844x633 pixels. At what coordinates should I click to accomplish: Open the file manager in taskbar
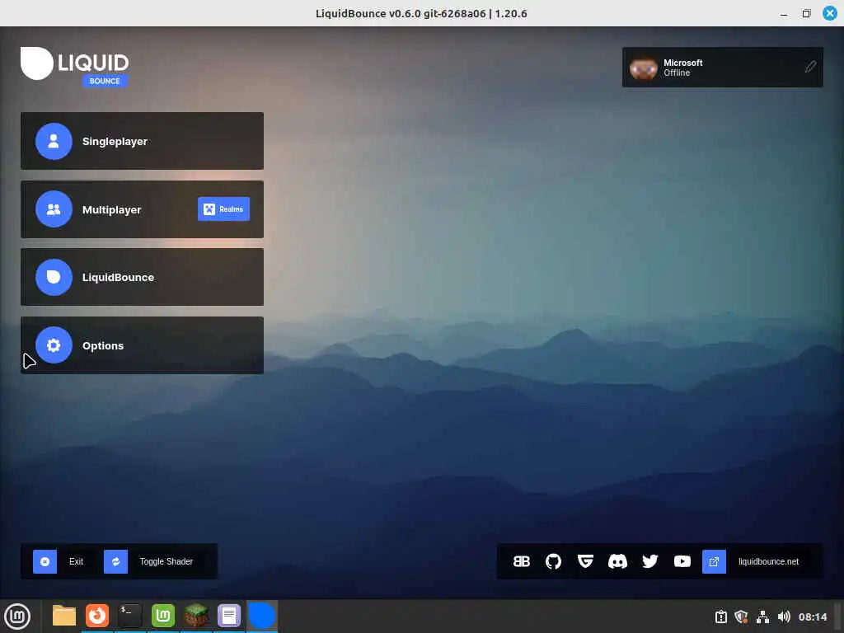coord(64,616)
